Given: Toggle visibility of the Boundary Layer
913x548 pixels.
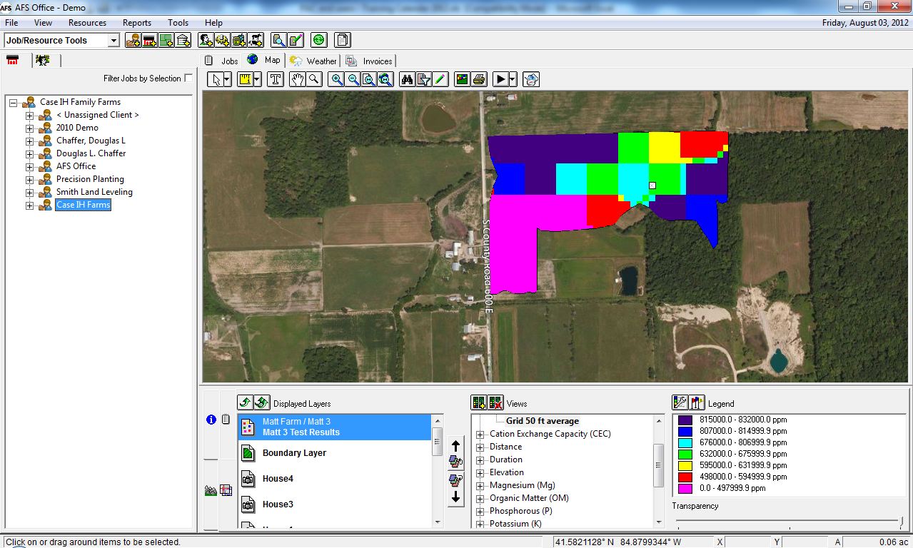Looking at the screenshot, I should click(x=247, y=452).
